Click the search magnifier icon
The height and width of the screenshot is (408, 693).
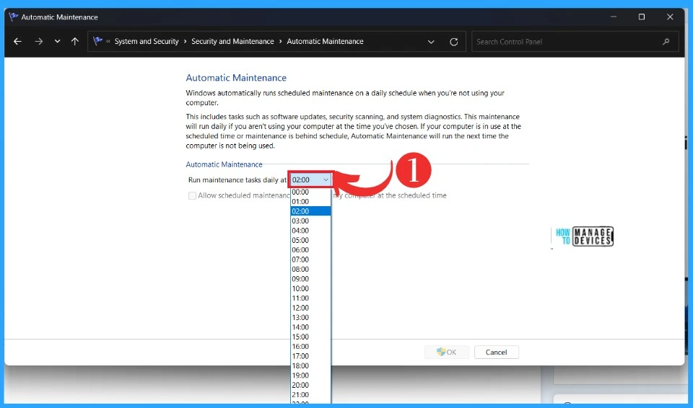point(666,42)
